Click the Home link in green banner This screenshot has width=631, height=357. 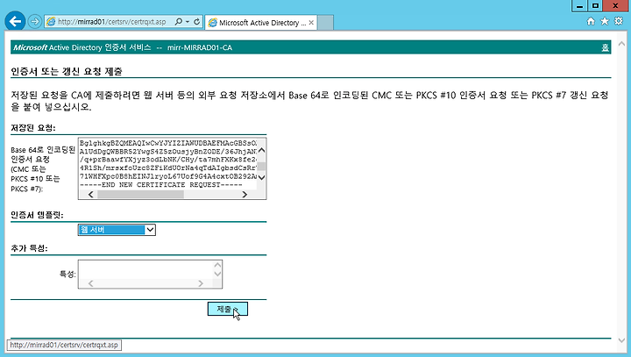(x=605, y=47)
